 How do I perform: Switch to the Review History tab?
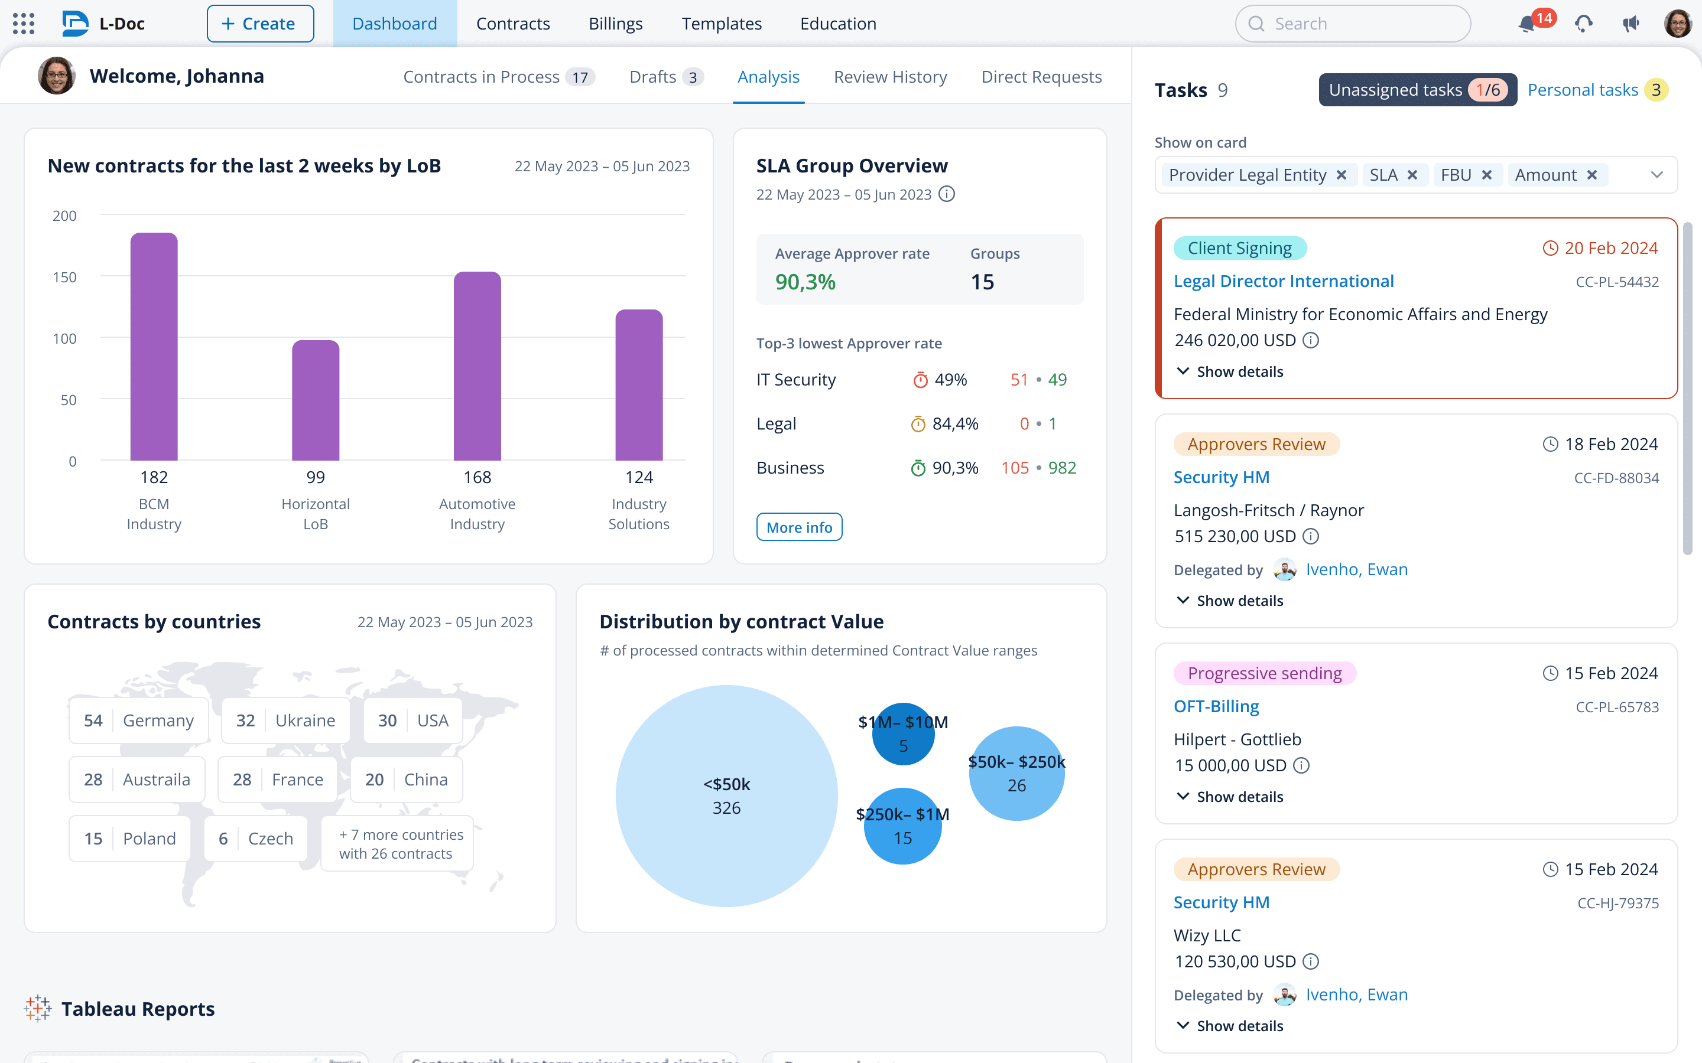pos(889,77)
